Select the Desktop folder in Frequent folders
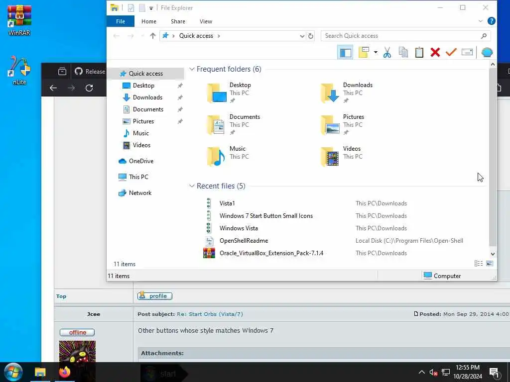Viewport: 510px width, 382px height. pyautogui.click(x=229, y=93)
